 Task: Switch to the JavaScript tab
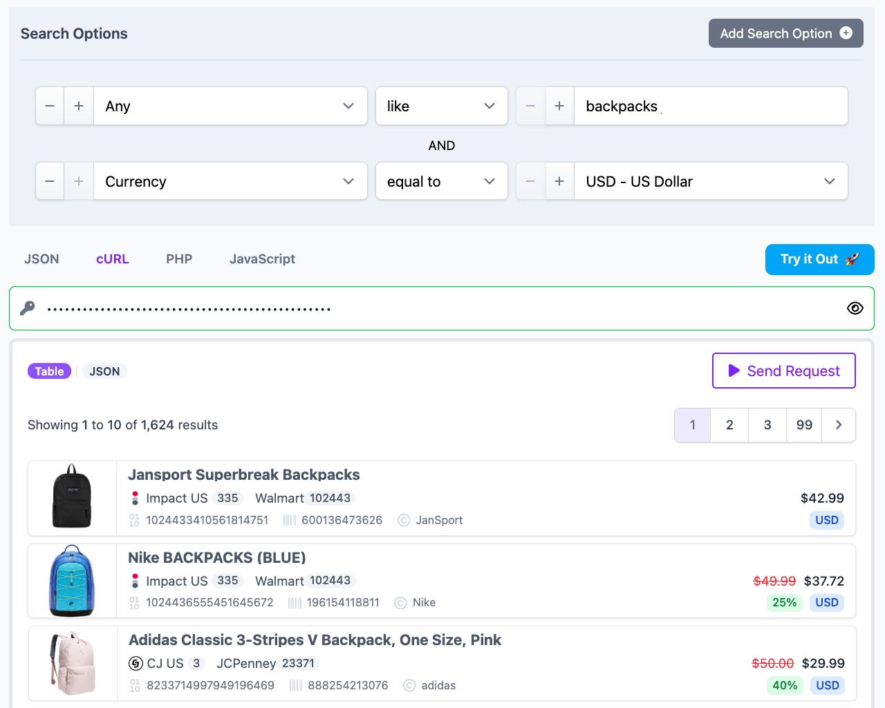(x=262, y=259)
